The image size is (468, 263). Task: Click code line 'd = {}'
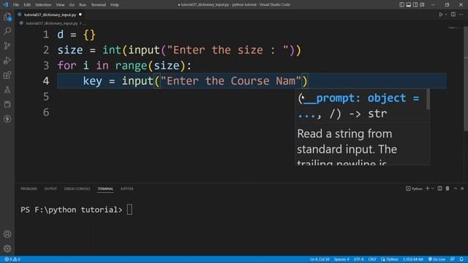tap(76, 35)
